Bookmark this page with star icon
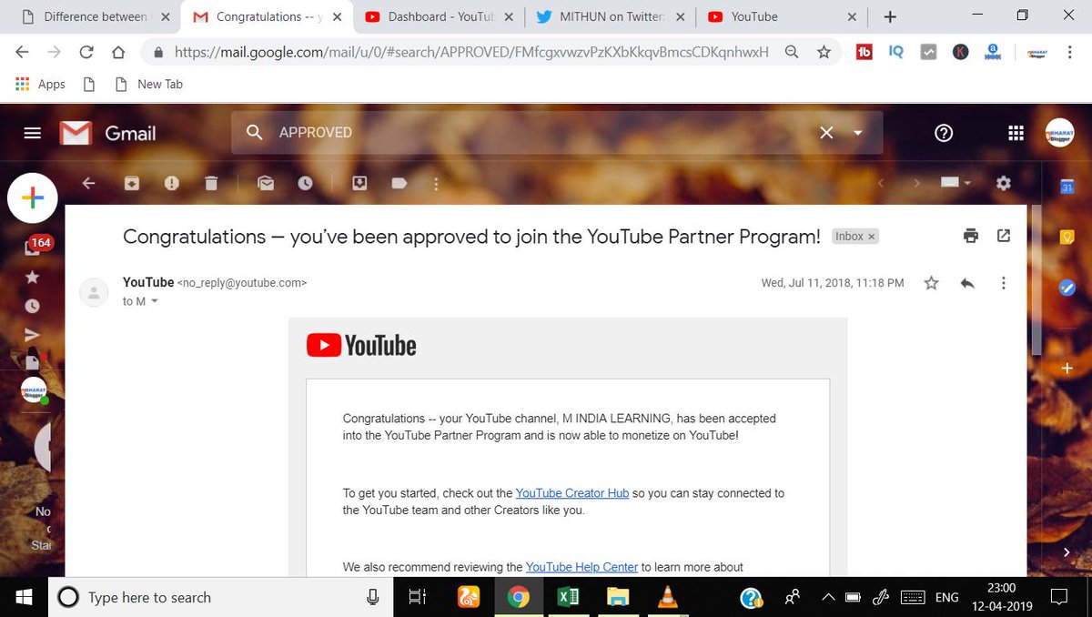This screenshot has height=617, width=1092. tap(824, 53)
